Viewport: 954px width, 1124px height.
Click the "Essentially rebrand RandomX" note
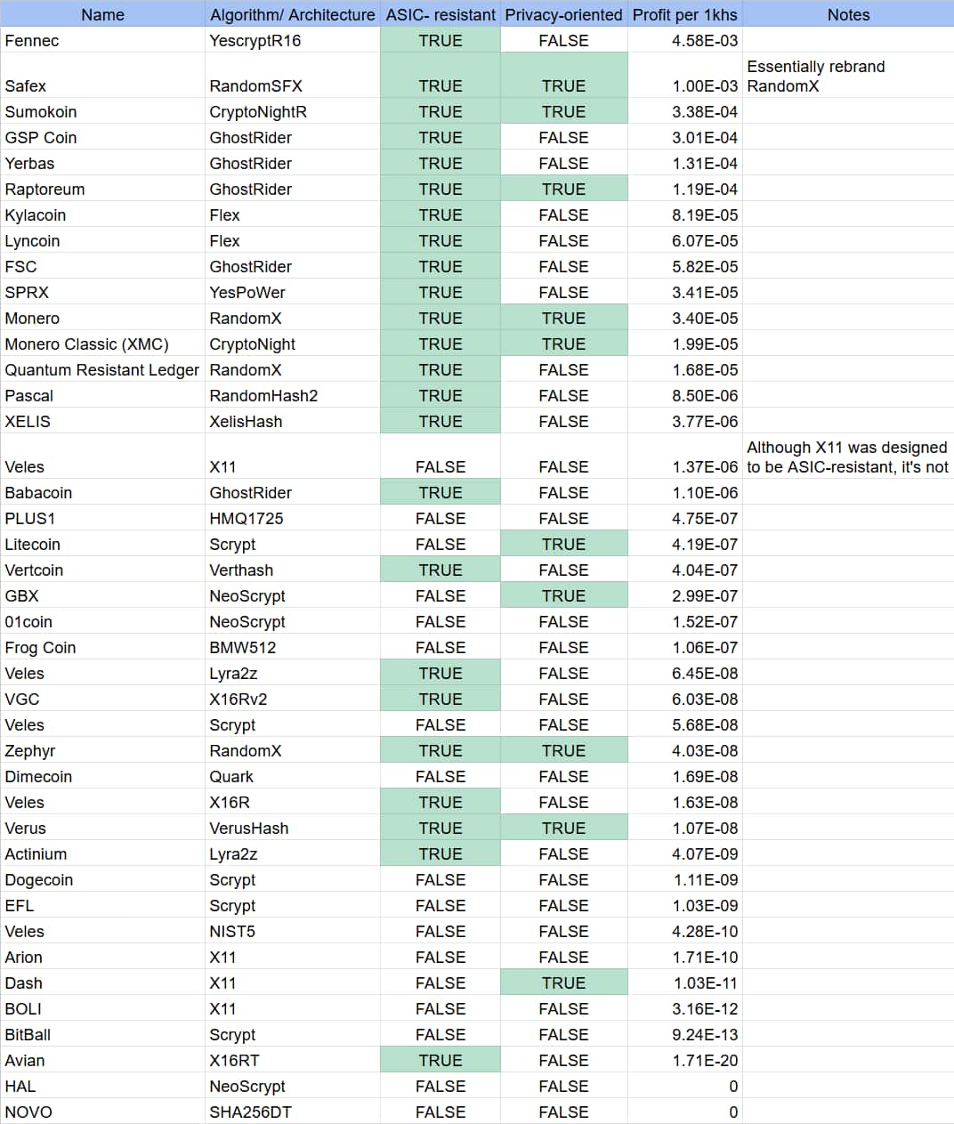click(x=815, y=77)
